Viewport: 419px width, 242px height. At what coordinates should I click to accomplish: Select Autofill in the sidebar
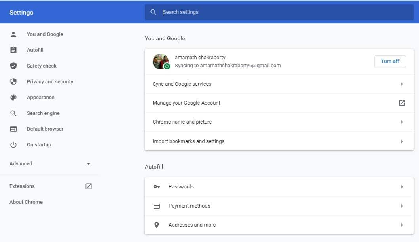point(35,50)
